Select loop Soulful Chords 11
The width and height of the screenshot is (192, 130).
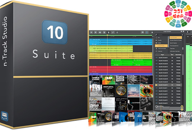coord(168,88)
